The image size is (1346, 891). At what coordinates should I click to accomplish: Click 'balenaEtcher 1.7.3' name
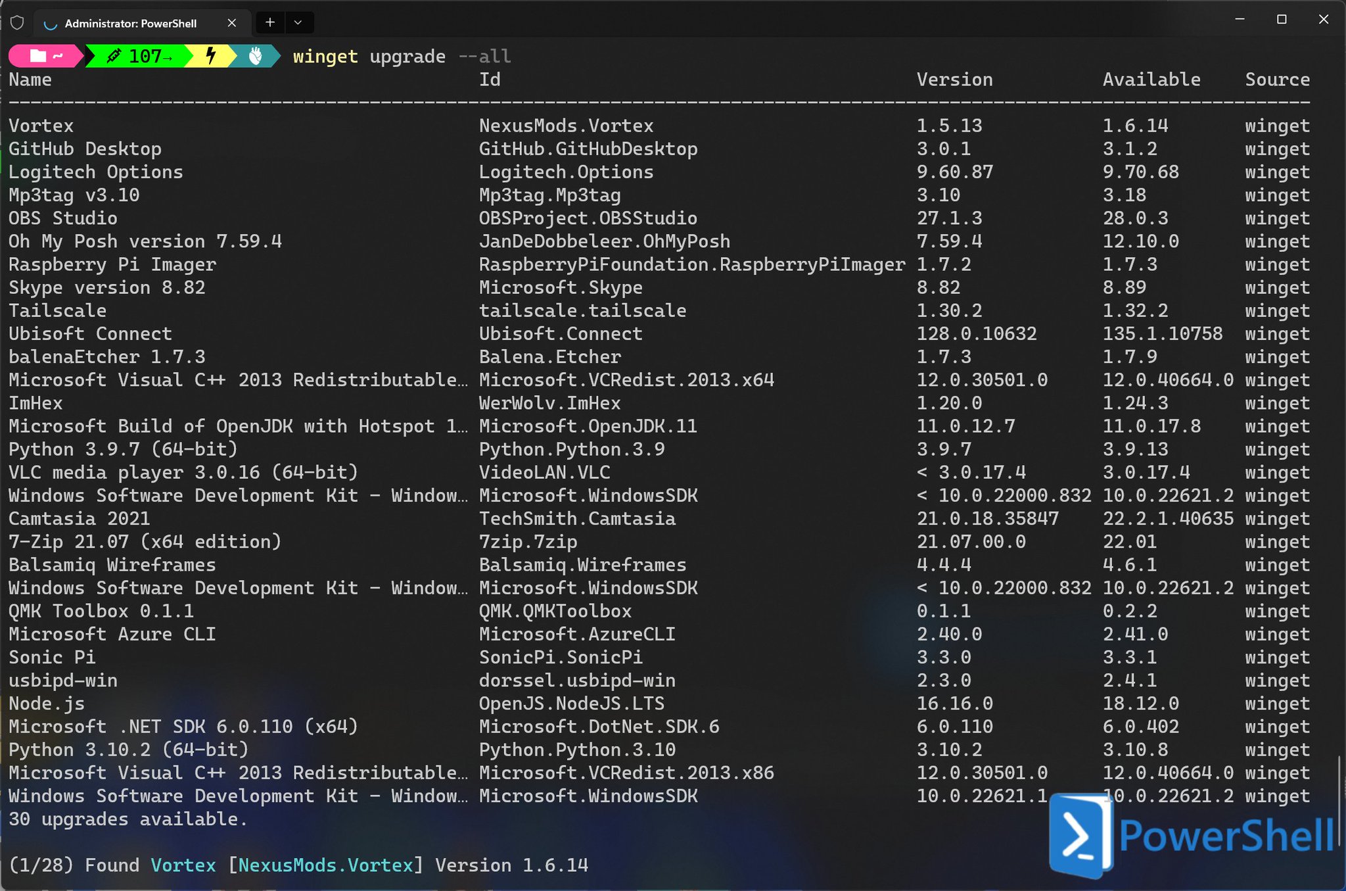[107, 357]
